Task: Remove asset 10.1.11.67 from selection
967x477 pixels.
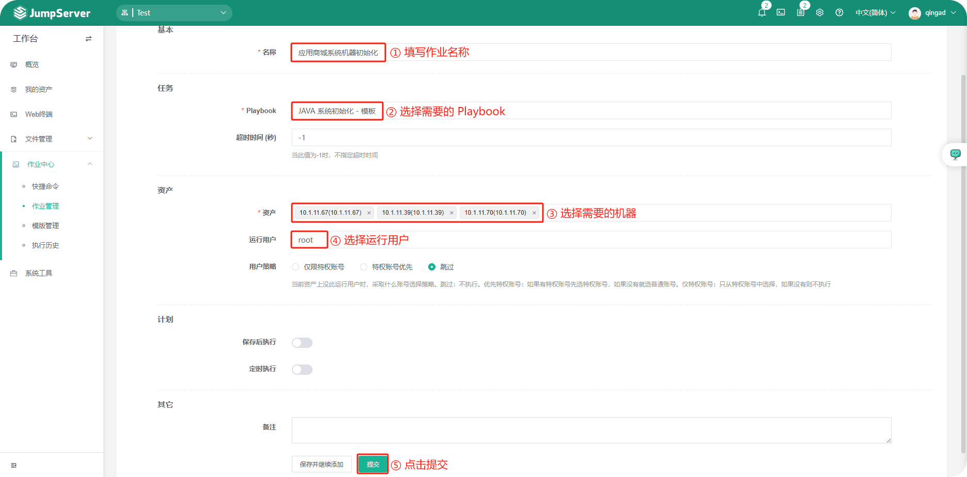Action: [369, 213]
